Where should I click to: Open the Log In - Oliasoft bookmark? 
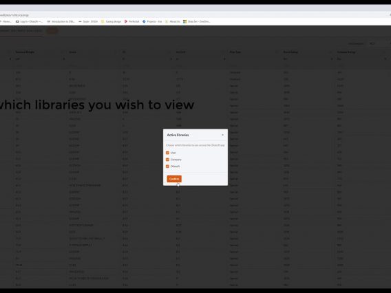[29, 22]
